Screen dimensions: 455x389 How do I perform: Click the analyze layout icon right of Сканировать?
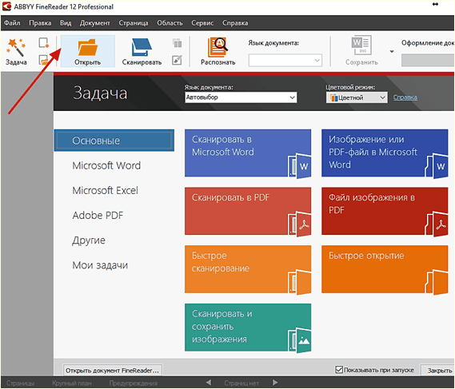point(177,43)
